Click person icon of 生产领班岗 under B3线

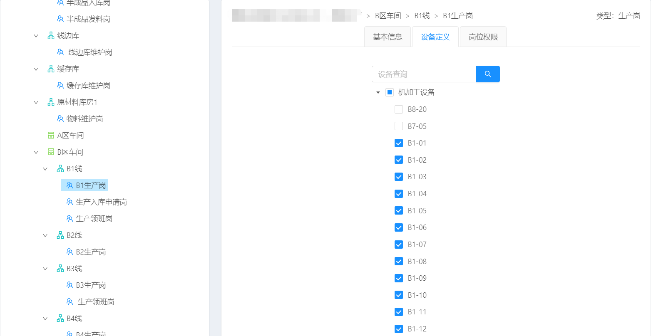[x=70, y=302]
